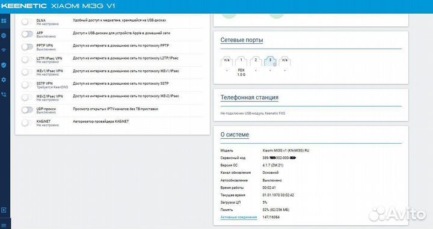Click the Требуется KeenDNS status text
The image size is (433, 229).
[52, 87]
